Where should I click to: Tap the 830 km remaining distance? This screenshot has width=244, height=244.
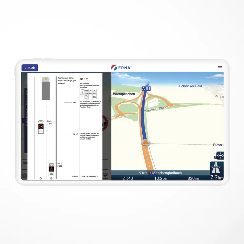tap(193, 178)
